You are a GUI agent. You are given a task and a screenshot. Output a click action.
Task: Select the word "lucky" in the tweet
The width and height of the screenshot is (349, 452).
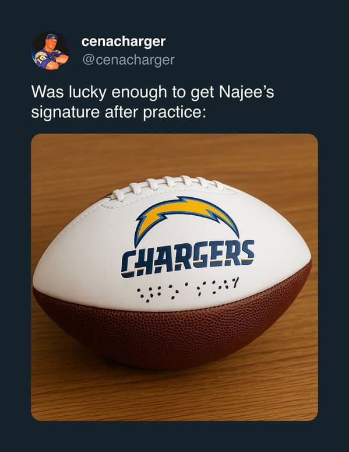[87, 93]
